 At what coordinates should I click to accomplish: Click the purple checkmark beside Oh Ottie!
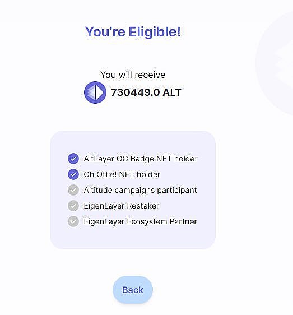[x=73, y=174]
